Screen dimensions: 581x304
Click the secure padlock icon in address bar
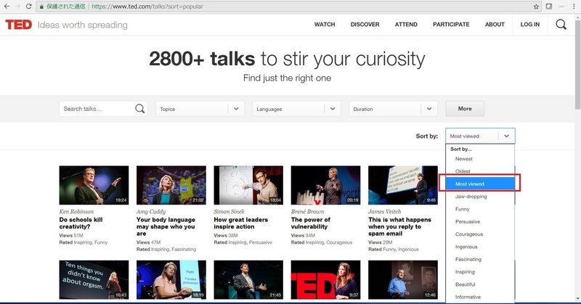(41, 7)
